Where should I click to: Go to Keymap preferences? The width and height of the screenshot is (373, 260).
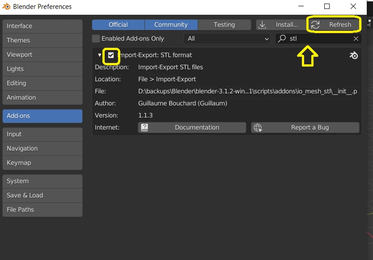pos(42,163)
